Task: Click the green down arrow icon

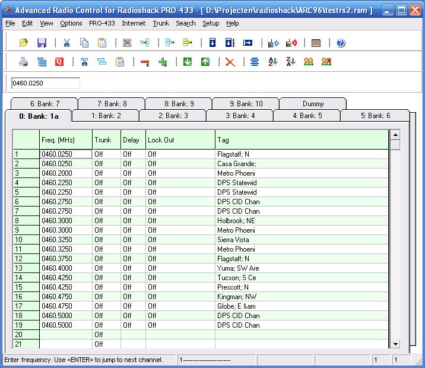Action: coord(188,62)
